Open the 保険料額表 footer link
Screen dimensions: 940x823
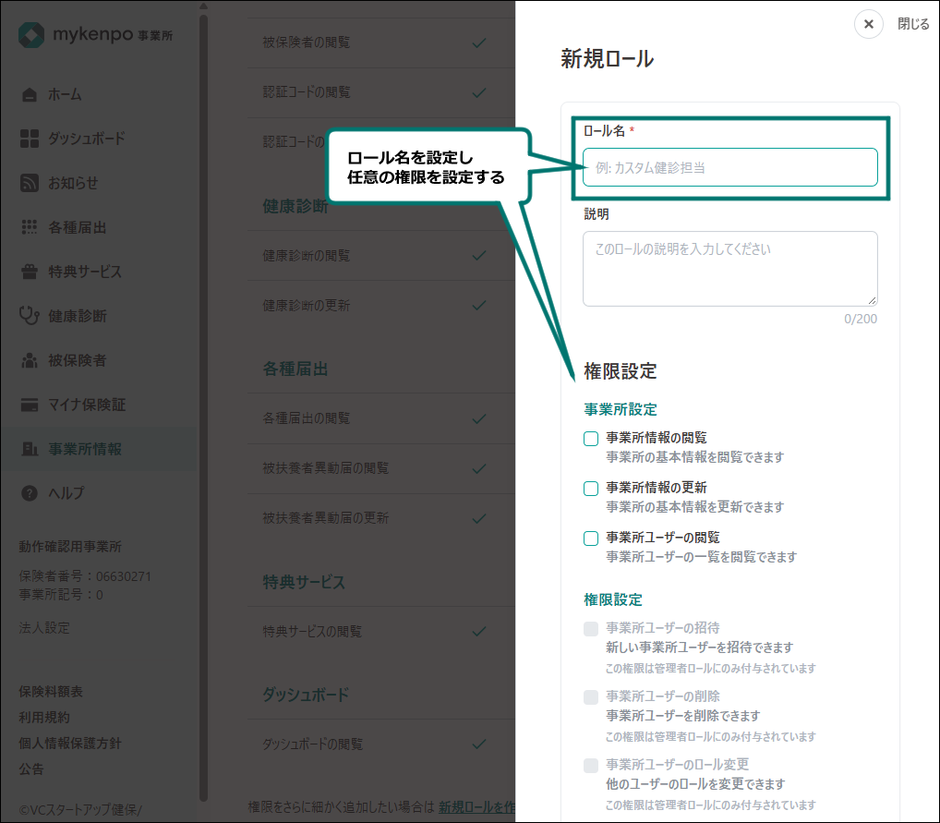point(51,692)
